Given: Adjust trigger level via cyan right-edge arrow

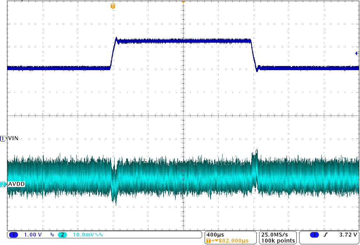Looking at the screenshot, I should 356,53.
